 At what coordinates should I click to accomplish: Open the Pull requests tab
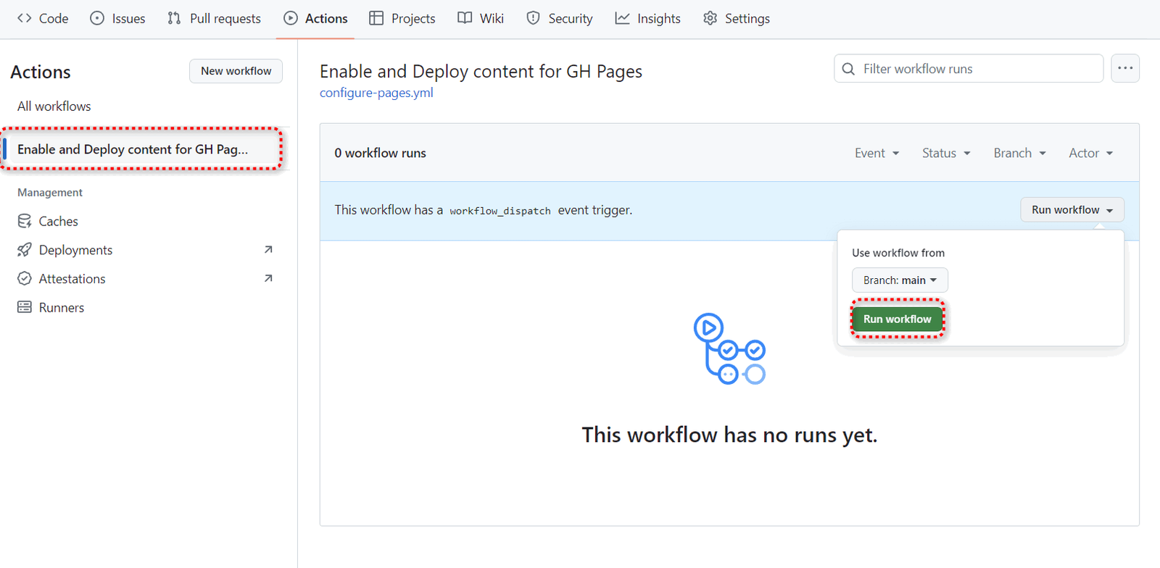(x=214, y=18)
